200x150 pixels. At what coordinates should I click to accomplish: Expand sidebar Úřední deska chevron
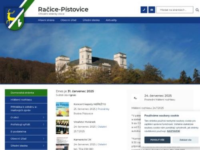point(44,146)
